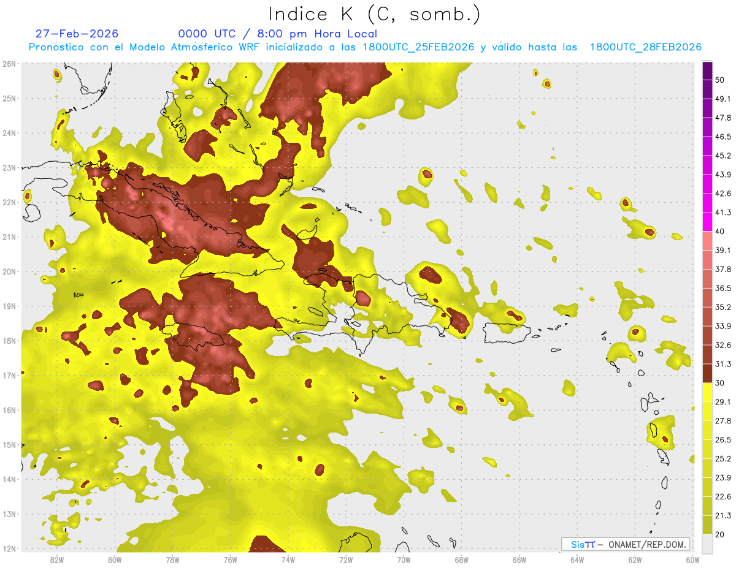Click the '64W' longitude label
Screen dimensions: 736x568
pos(577,559)
